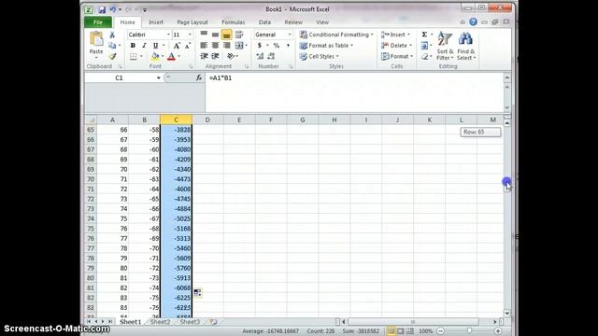The width and height of the screenshot is (598, 336).
Task: Switch to the Sheet2 worksheet tab
Action: [x=160, y=322]
